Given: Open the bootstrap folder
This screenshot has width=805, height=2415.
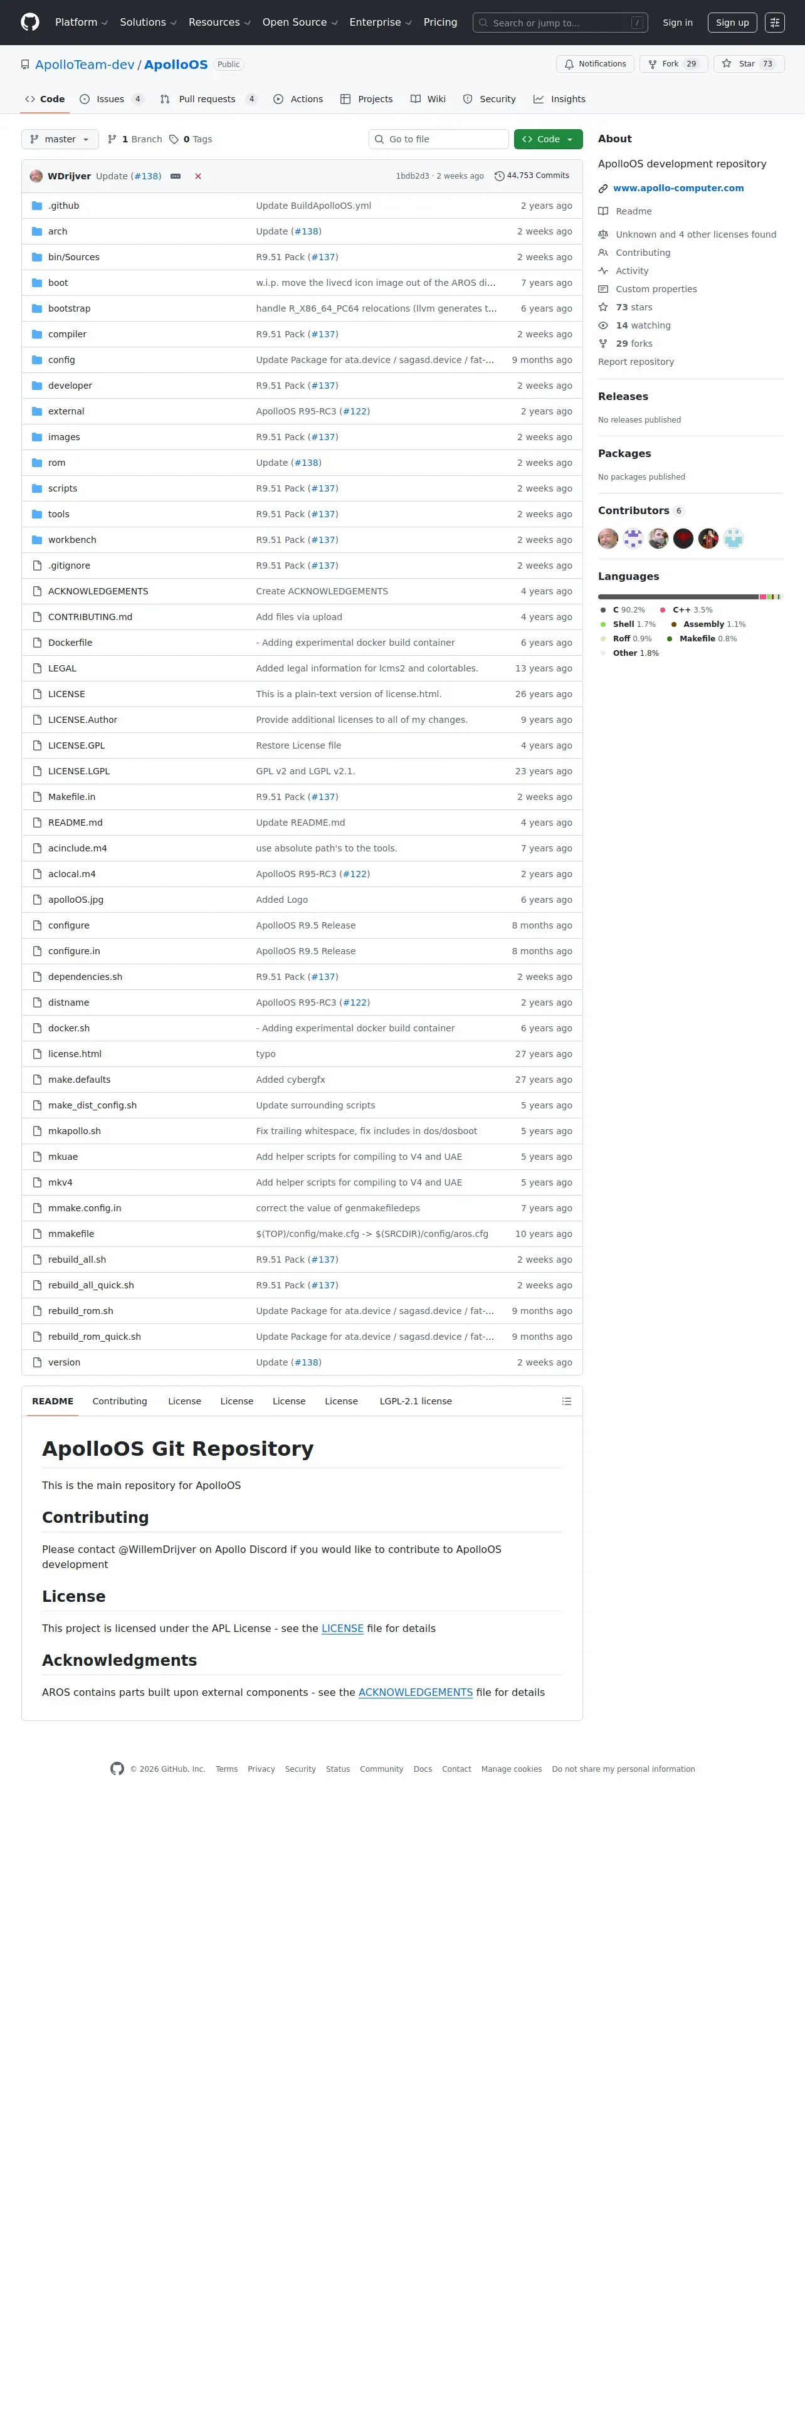Looking at the screenshot, I should pyautogui.click(x=70, y=308).
